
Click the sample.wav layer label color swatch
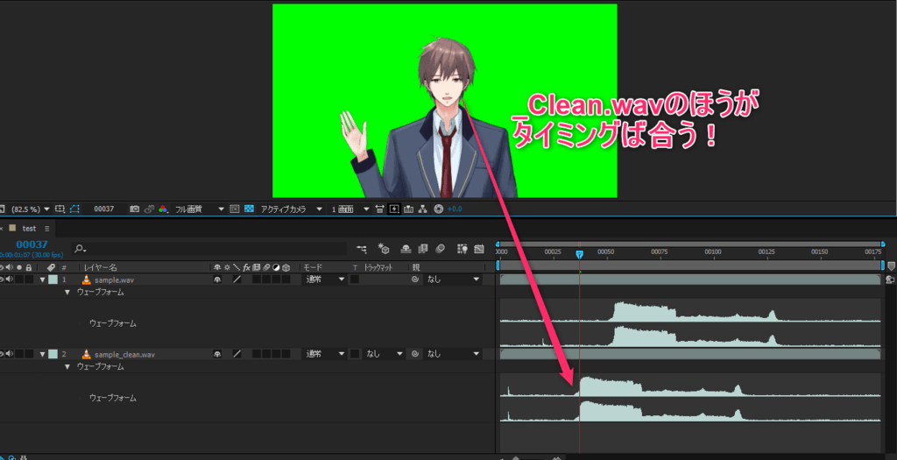[x=53, y=280]
